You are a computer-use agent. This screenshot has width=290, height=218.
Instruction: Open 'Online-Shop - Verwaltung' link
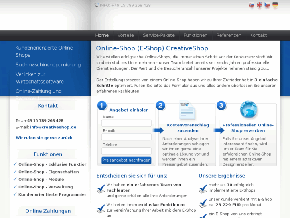click(x=45, y=187)
